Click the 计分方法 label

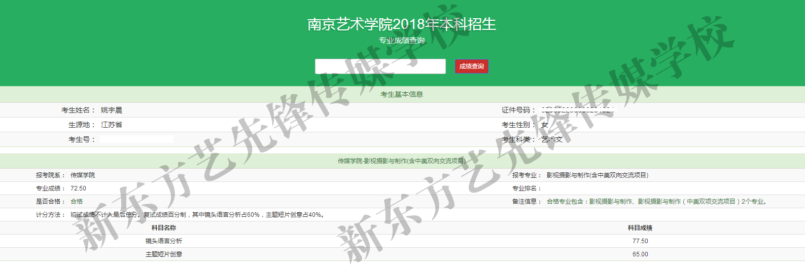click(x=51, y=215)
